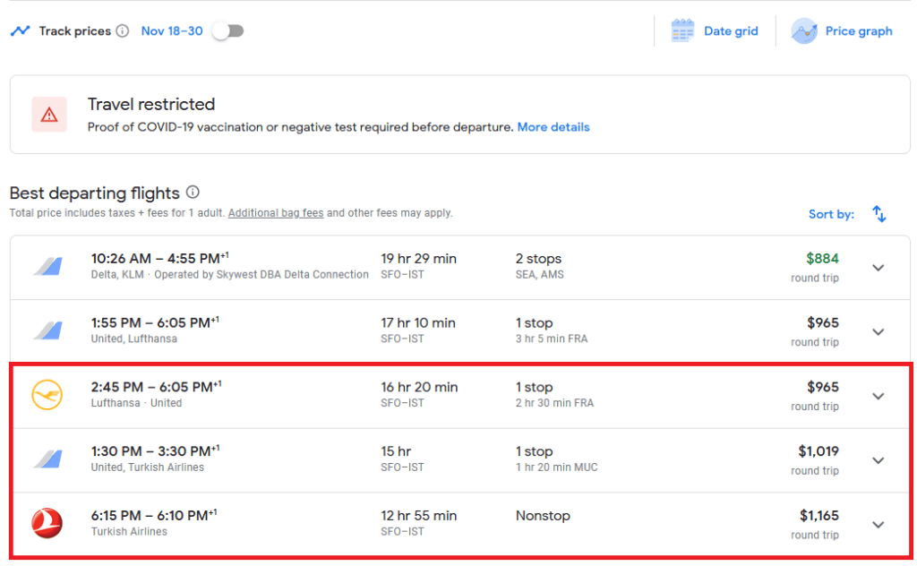Click the Date grid calendar icon
917x566 pixels.
click(683, 31)
